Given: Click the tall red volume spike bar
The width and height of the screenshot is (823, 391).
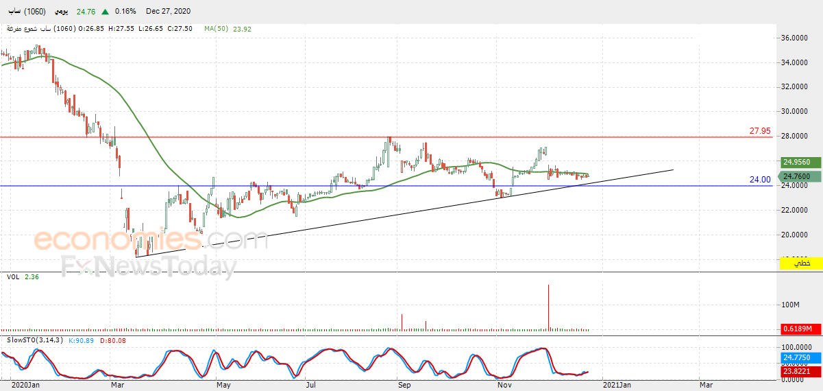Looking at the screenshot, I should pyautogui.click(x=549, y=308).
